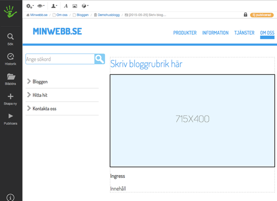Click the image icon in toolbar
This screenshot has width=277, height=201.
(75, 6)
